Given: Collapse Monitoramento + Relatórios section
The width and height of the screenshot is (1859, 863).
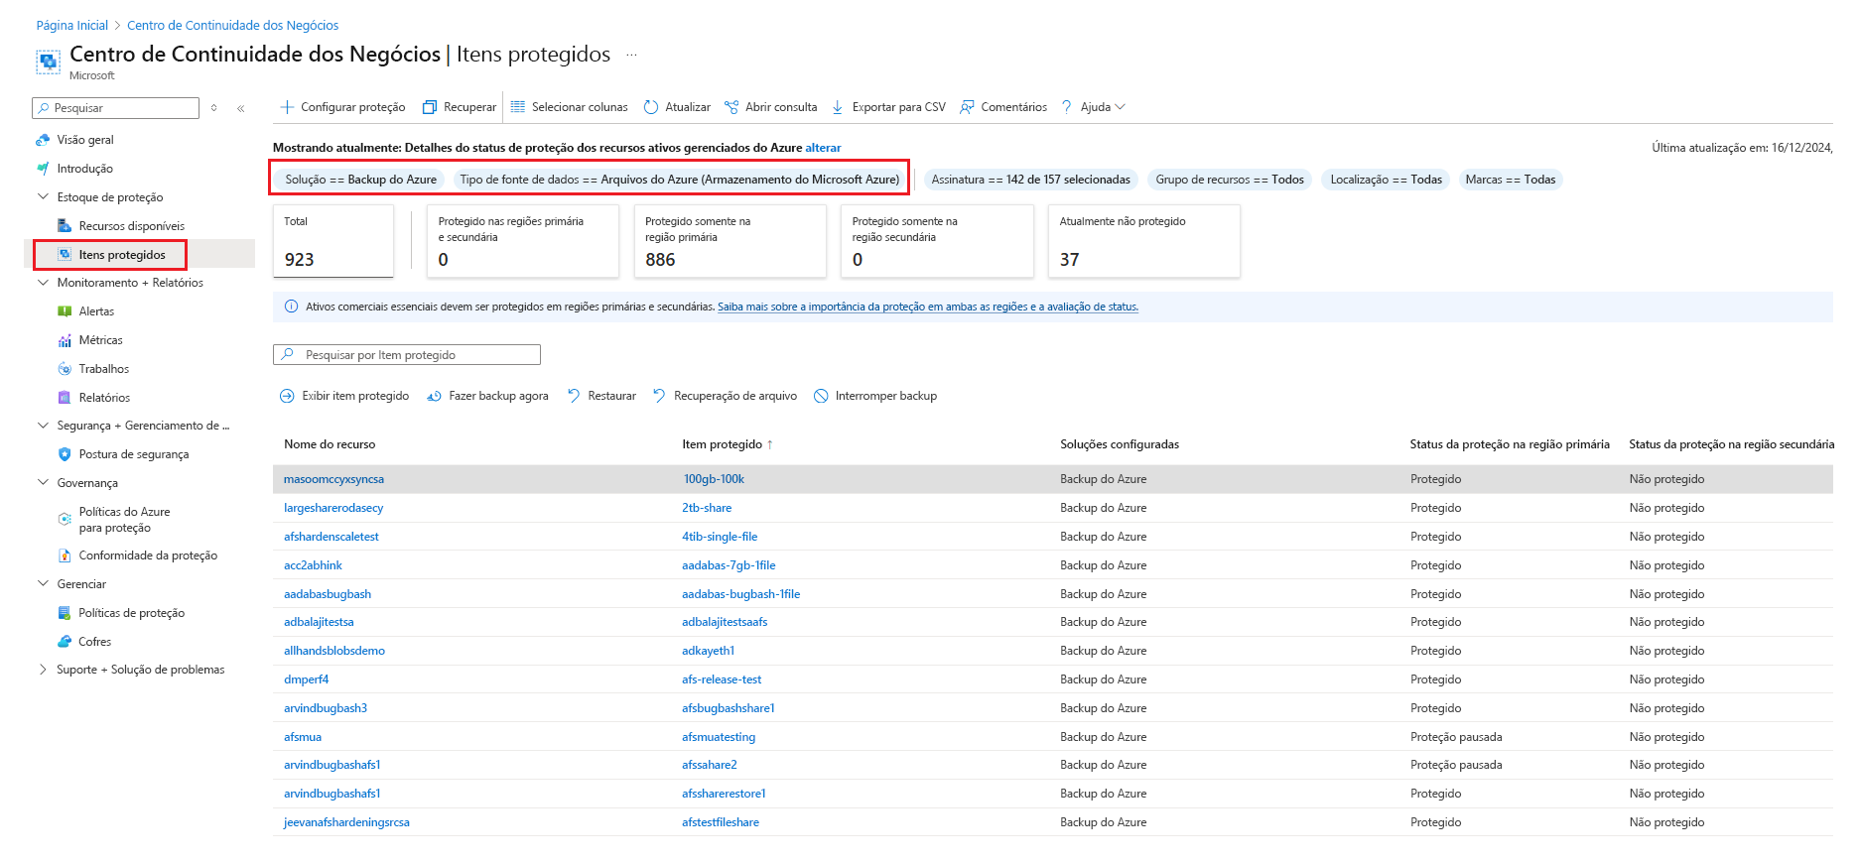Looking at the screenshot, I should [x=43, y=283].
